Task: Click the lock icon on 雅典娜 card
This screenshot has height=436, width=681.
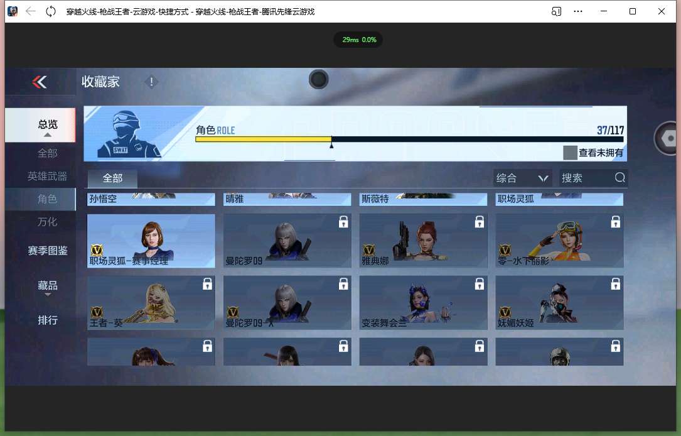Action: pyautogui.click(x=479, y=222)
